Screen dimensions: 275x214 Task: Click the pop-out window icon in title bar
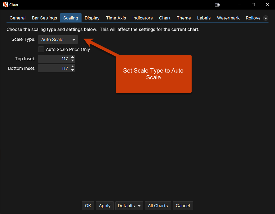[x=217, y=5]
